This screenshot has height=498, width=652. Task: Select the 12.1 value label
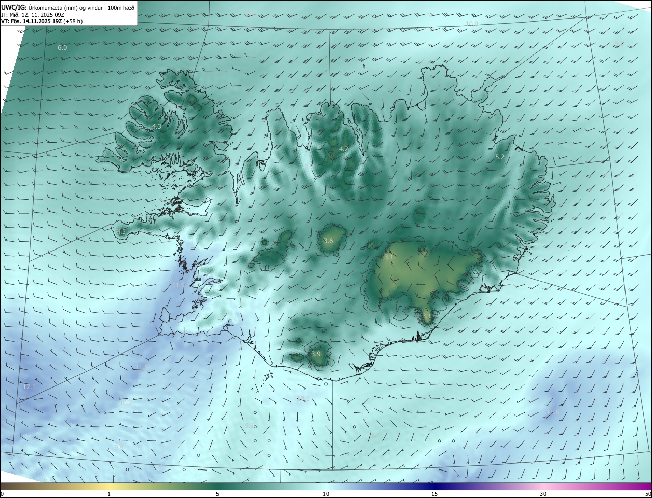coord(30,387)
